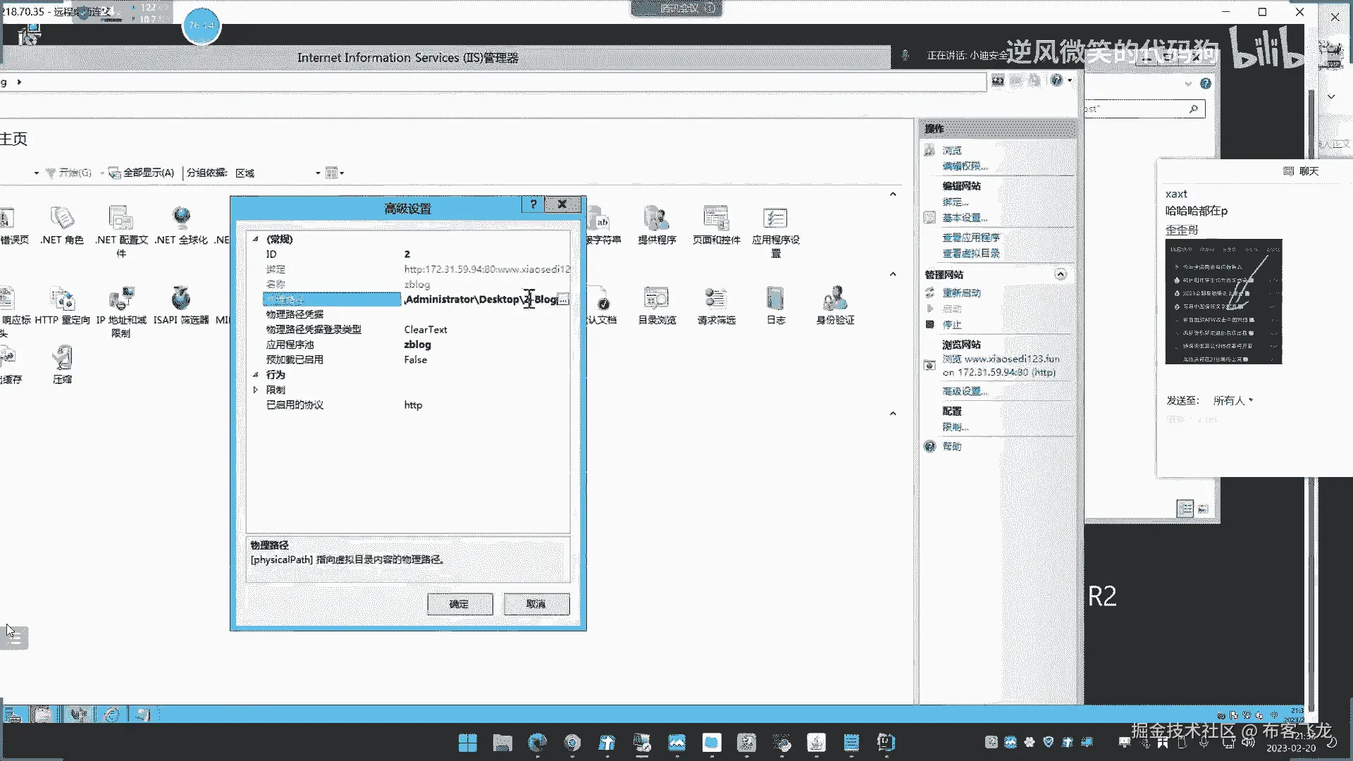Viewport: 1353px width, 761px height.
Task: Open the 发送至 所有人 recipient dropdown
Action: tap(1233, 400)
